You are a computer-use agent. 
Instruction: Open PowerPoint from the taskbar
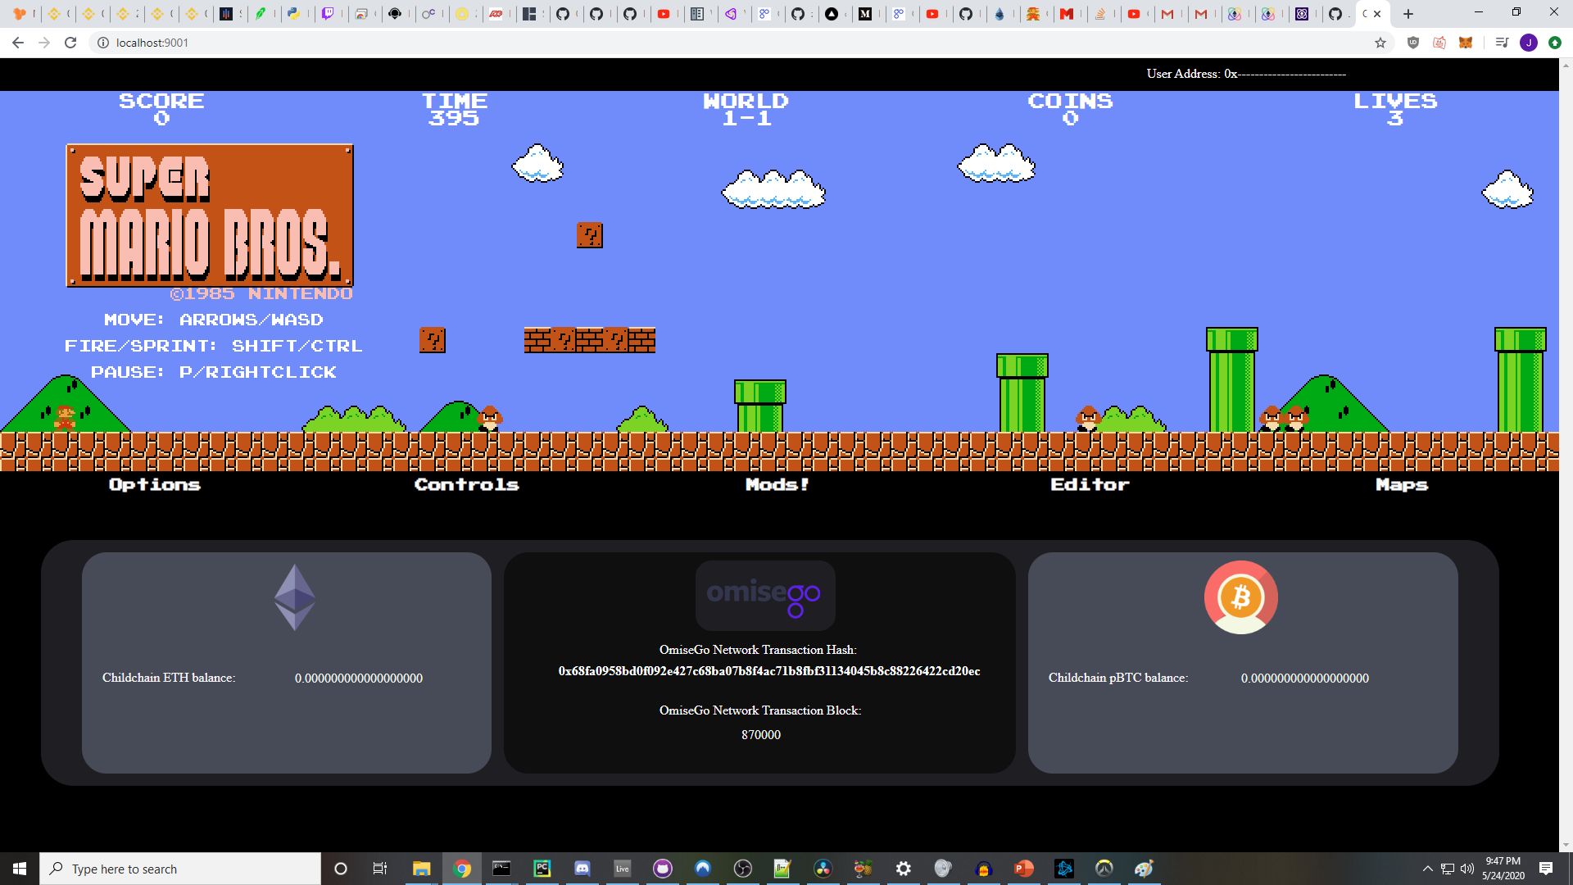click(x=1023, y=869)
